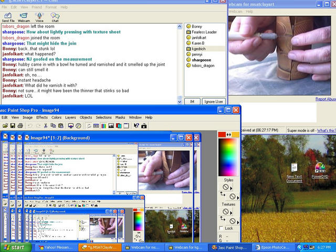Click the Copy icon in Paint Shop Pro
This screenshot has height=252, width=336.
pyautogui.click(x=53, y=126)
